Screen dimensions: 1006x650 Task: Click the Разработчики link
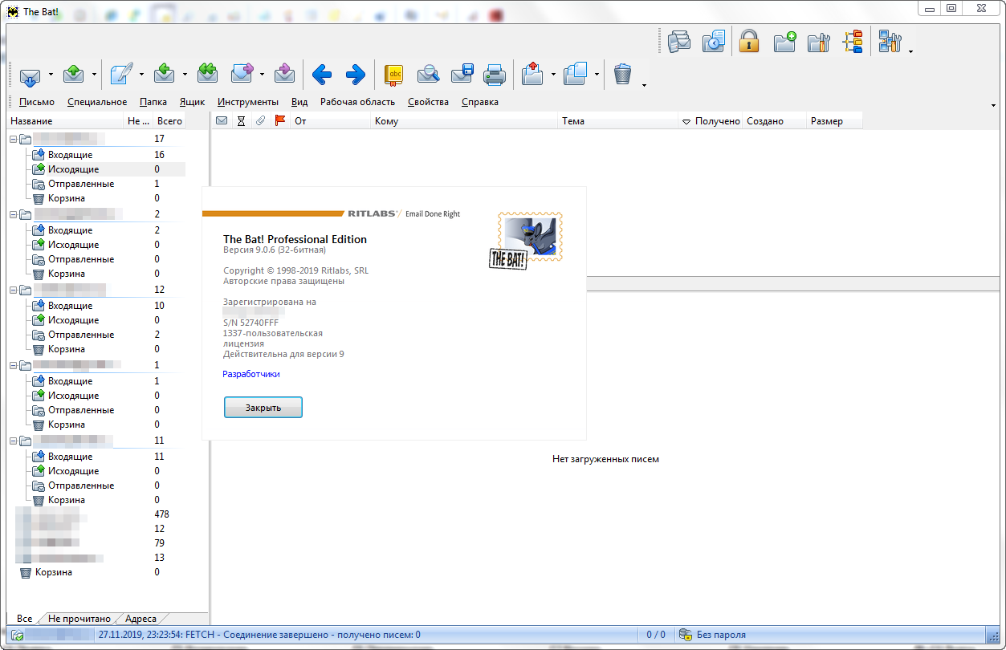(x=251, y=374)
